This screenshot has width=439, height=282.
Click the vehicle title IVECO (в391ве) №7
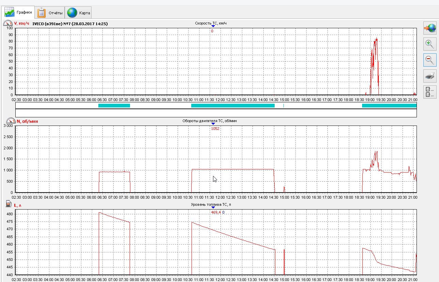[x=70, y=24]
